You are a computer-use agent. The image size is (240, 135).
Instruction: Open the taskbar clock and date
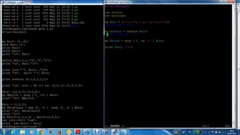(x=232, y=132)
